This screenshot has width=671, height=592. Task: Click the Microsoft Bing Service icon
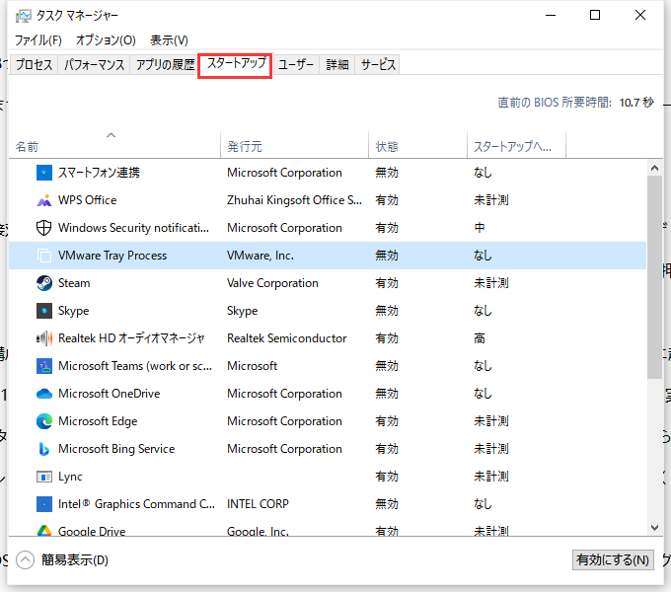coord(44,449)
